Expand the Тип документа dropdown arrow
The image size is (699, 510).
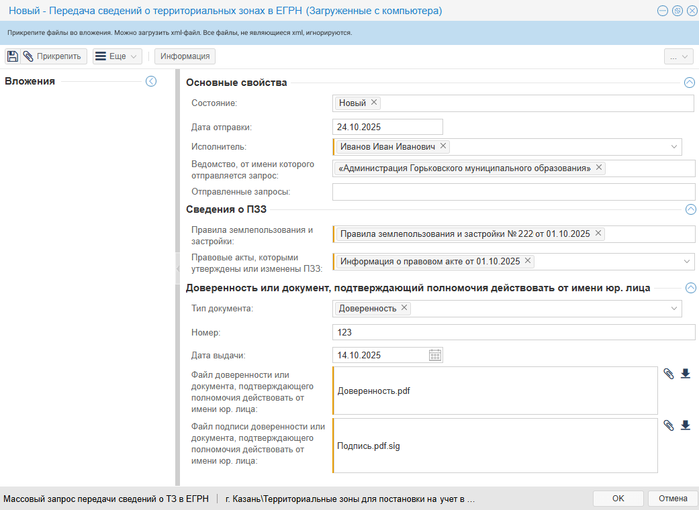674,308
